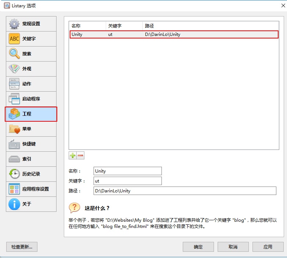287x258 pixels.
Task: Open the 启动程序 settings tab
Action: 31,99
